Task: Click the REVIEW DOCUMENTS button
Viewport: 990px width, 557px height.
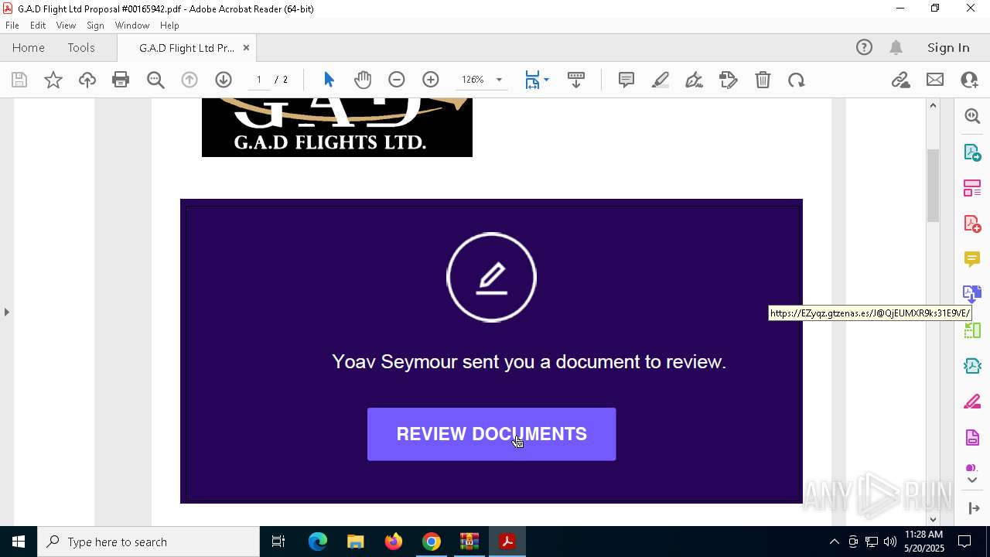Action: (491, 434)
